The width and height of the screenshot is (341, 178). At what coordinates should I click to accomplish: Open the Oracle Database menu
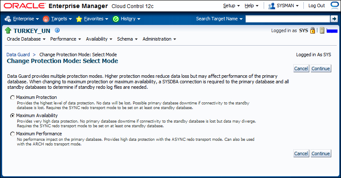pyautogui.click(x=26, y=39)
